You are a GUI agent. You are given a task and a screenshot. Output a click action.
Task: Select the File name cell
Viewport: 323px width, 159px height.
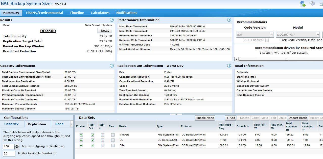[x=136, y=145]
